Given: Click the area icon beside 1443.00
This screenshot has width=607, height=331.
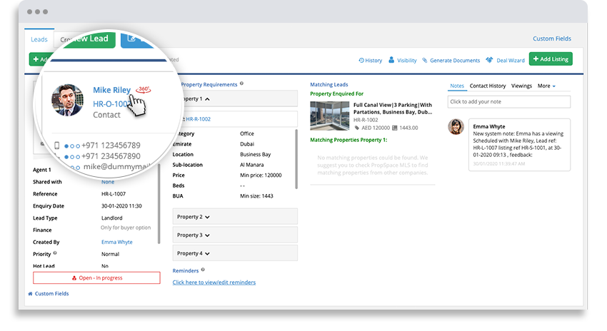Looking at the screenshot, I should (394, 128).
